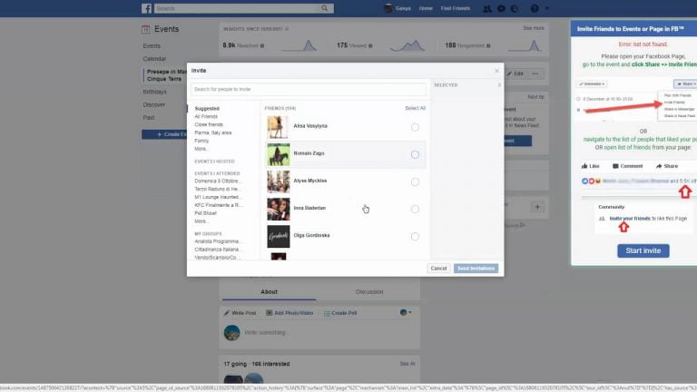Select Inna Badertan's invite circle

415,210
